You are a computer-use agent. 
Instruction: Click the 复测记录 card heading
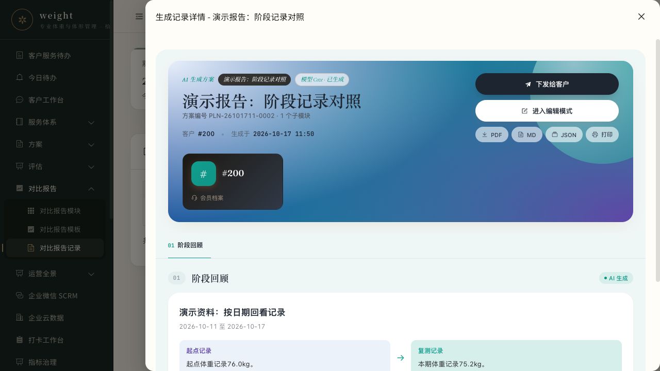(x=431, y=350)
